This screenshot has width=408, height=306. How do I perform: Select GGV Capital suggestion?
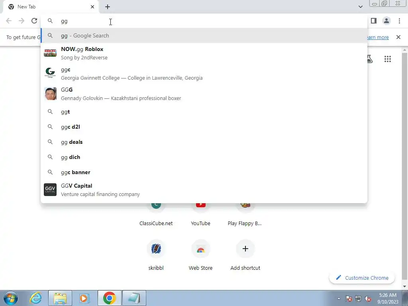click(204, 190)
